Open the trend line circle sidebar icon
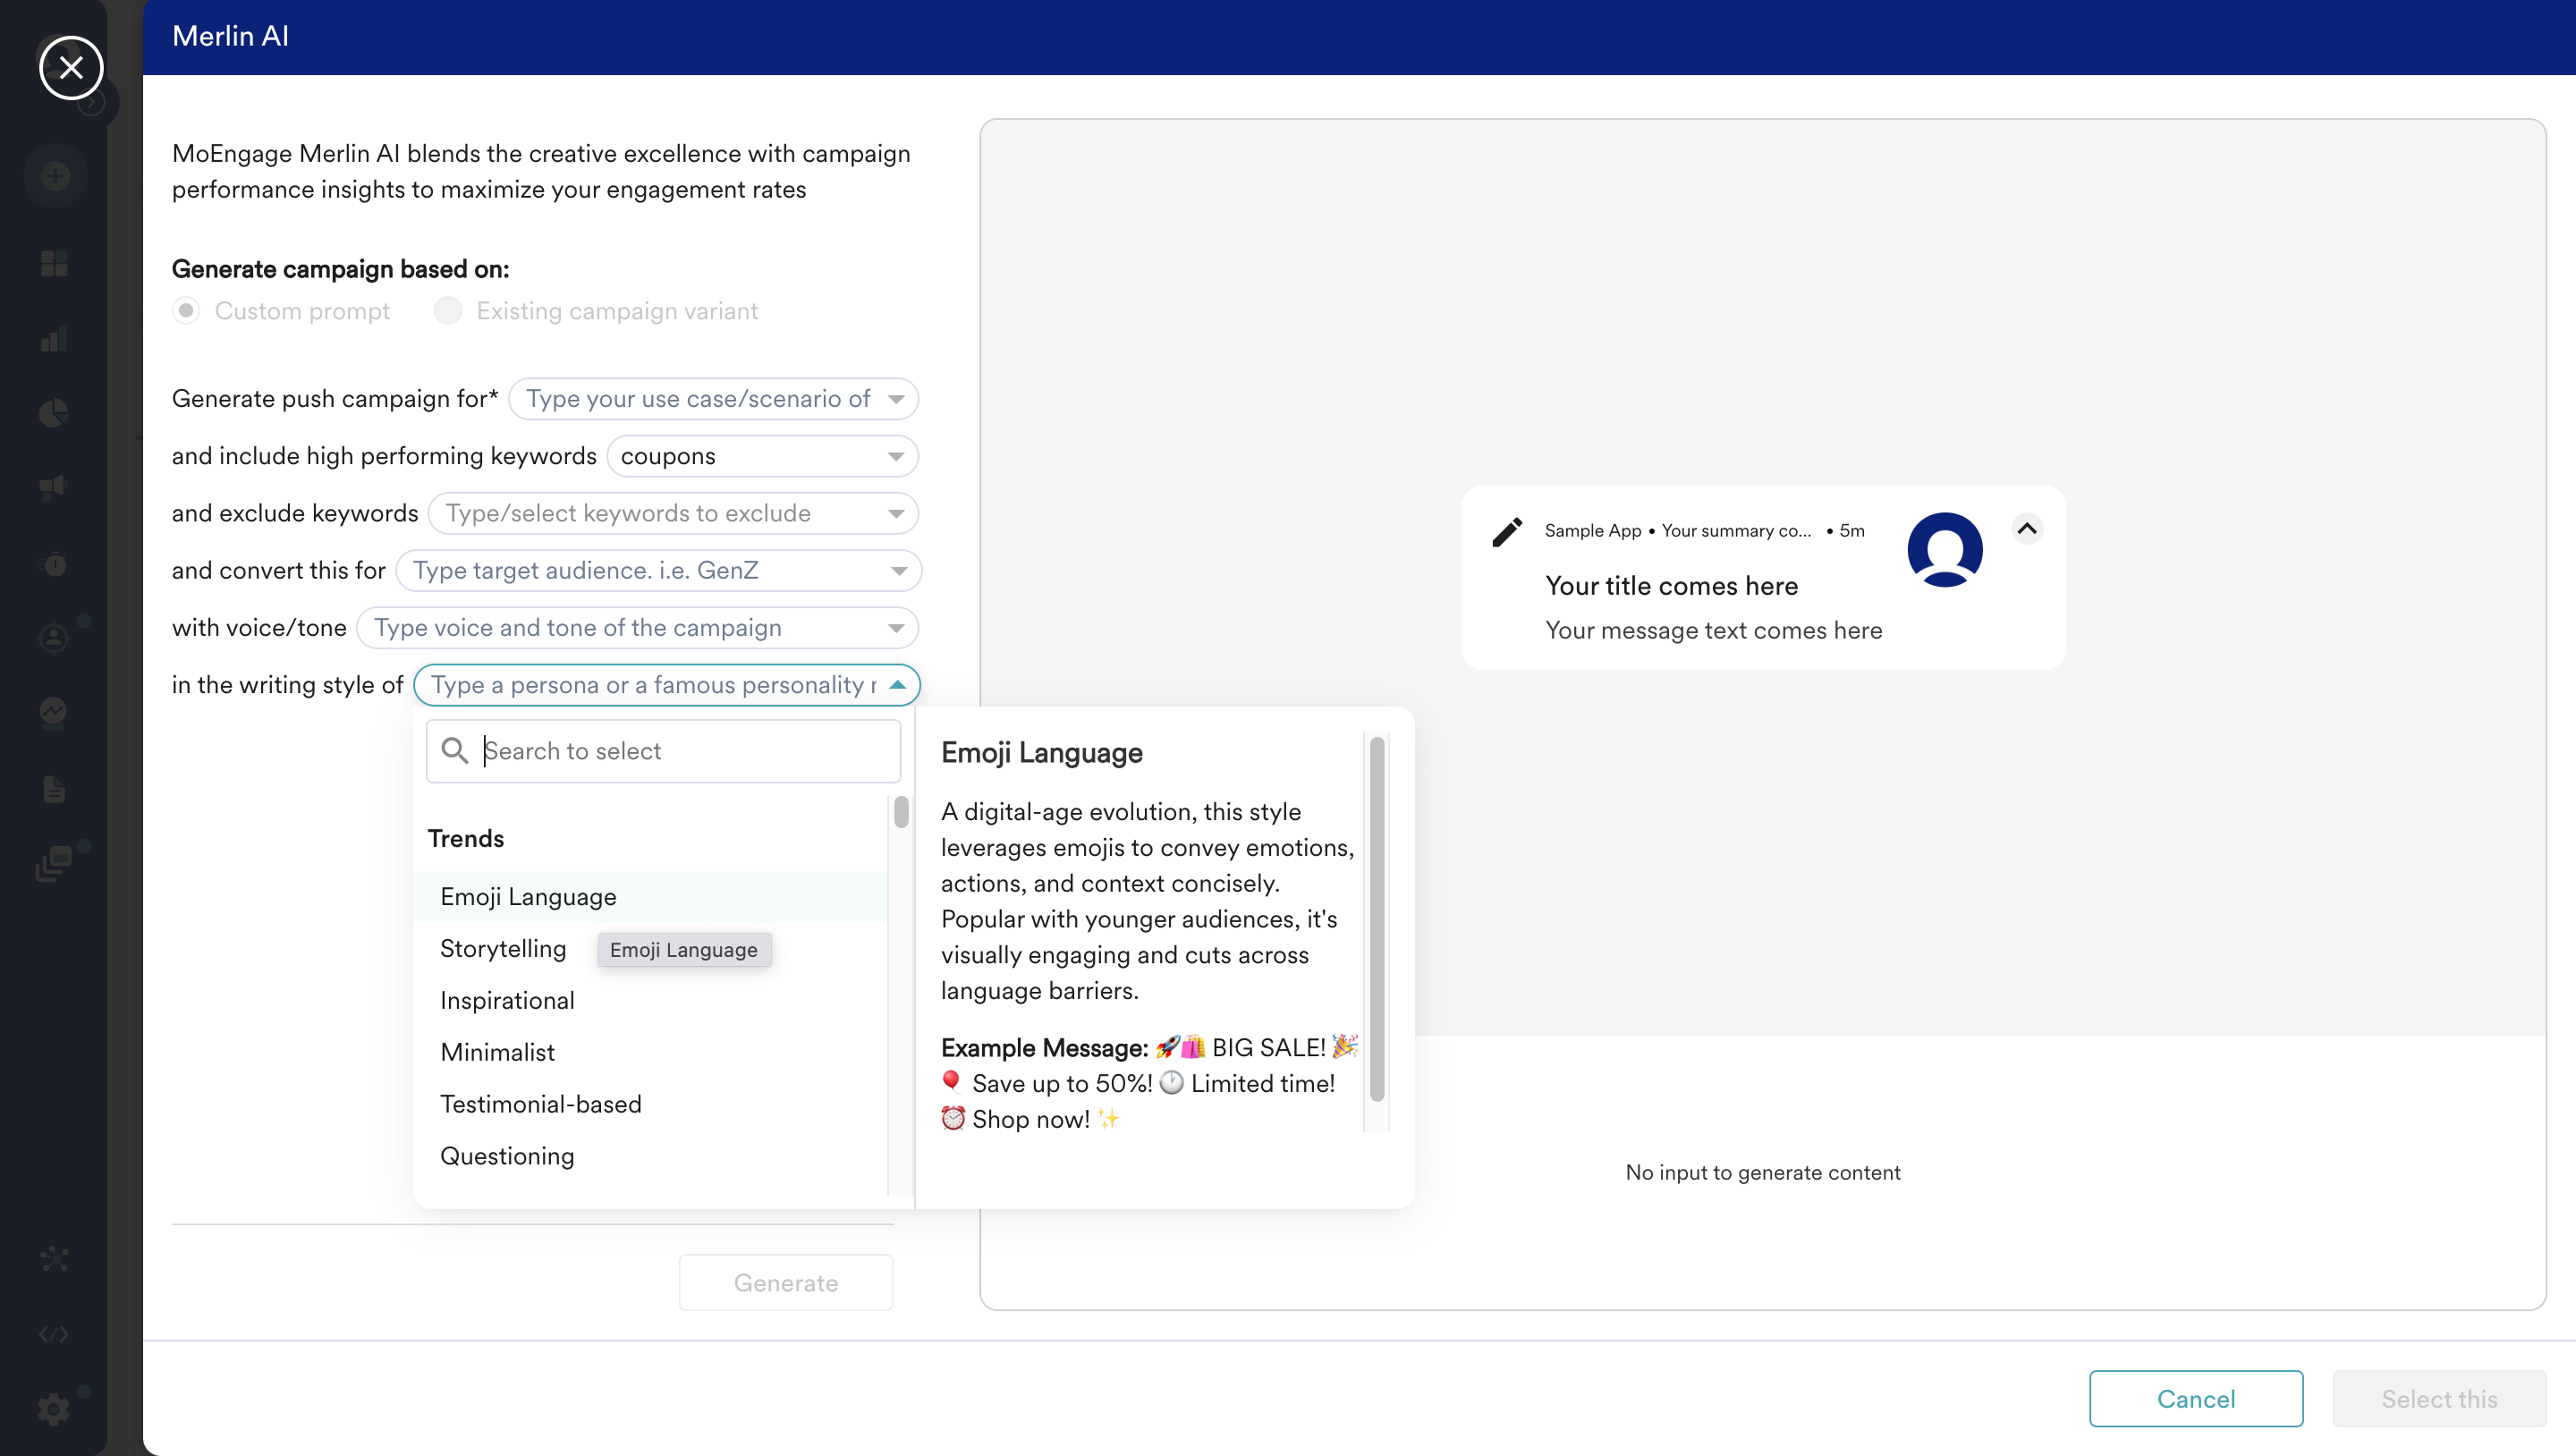The width and height of the screenshot is (2576, 1456). (54, 712)
